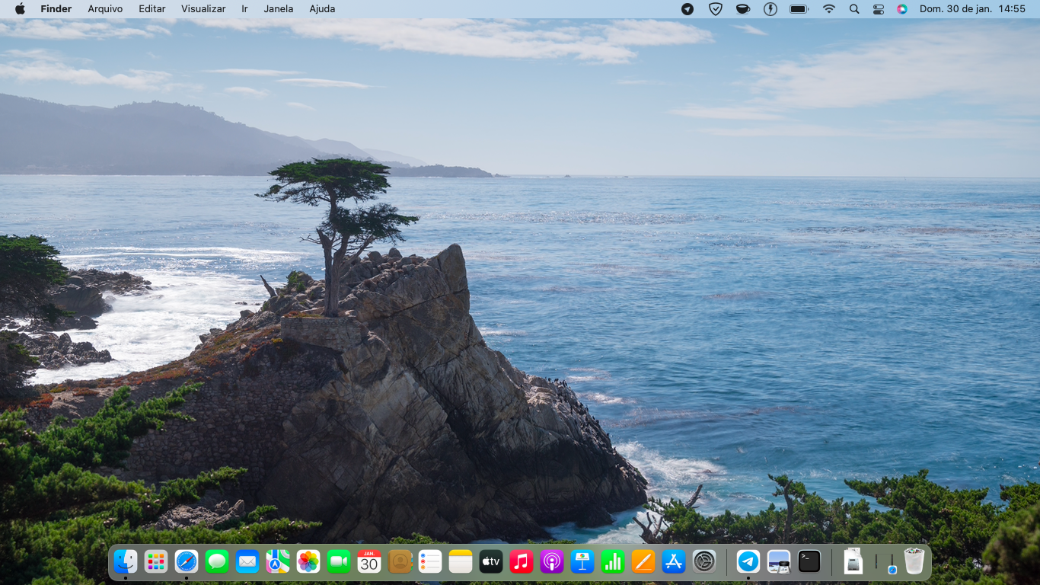Screen dimensions: 1040x585
Task: Open the Numbers app in Dock
Action: tap(613, 562)
